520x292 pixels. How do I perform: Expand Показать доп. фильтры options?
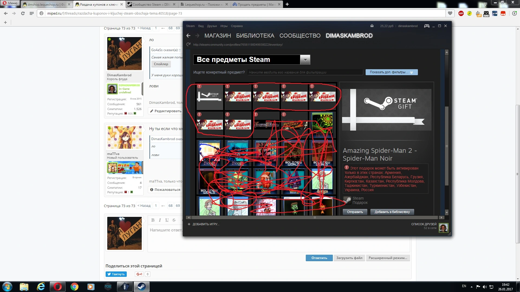(391, 72)
